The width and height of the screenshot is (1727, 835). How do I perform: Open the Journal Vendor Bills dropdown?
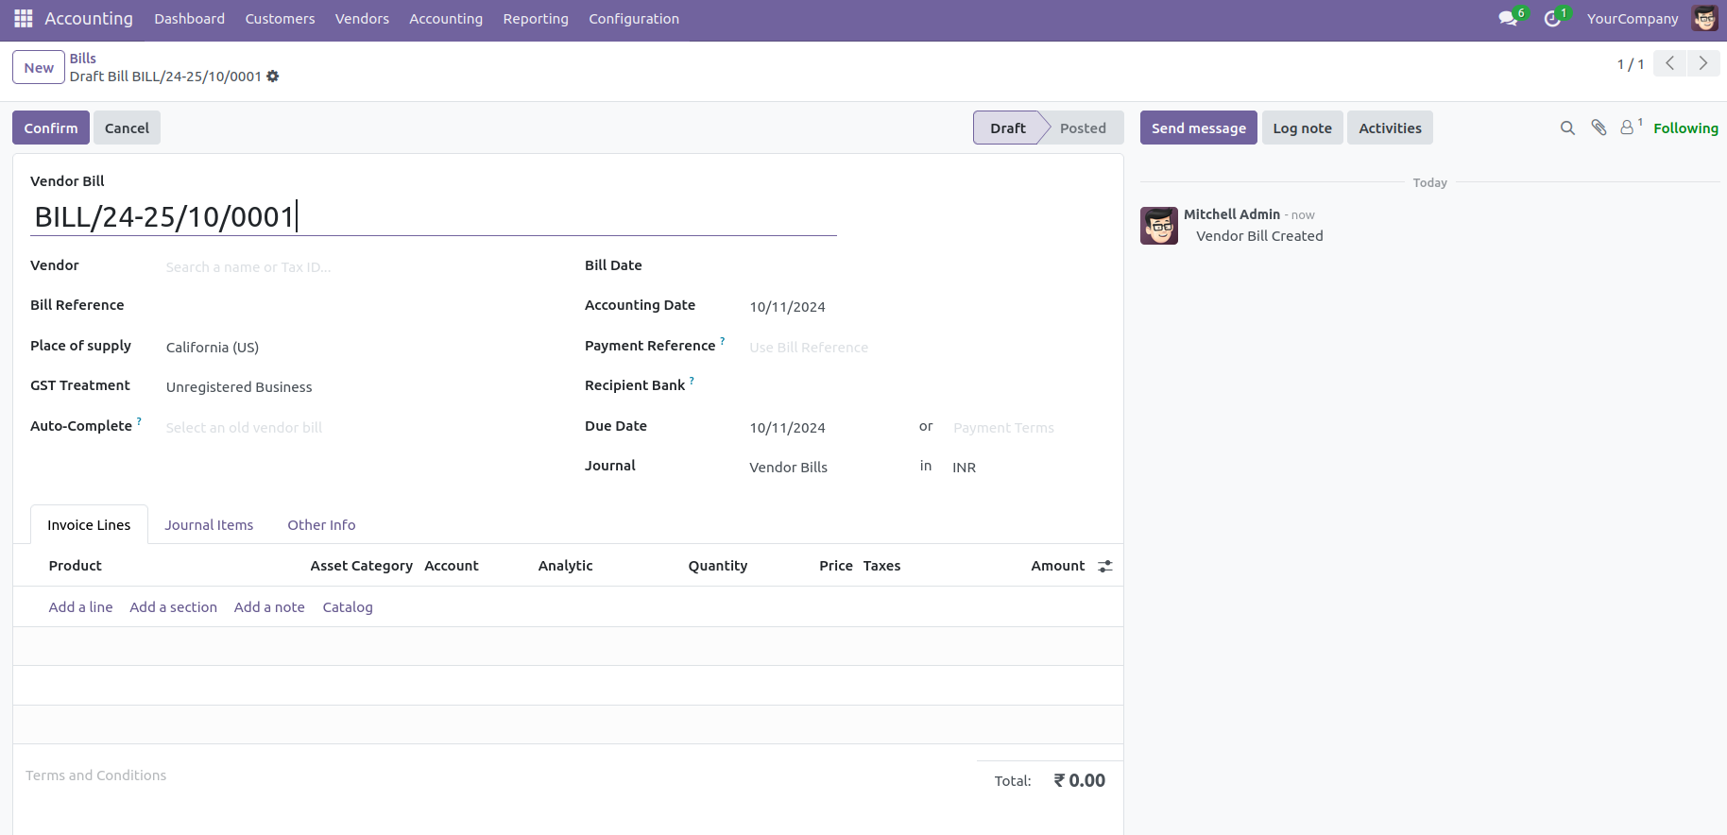(822, 468)
